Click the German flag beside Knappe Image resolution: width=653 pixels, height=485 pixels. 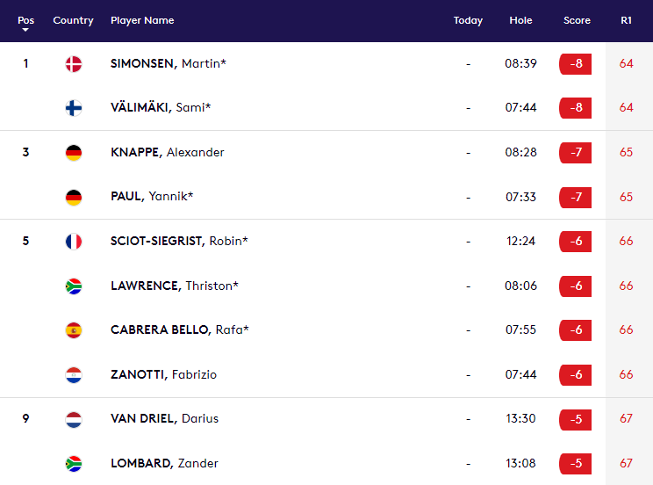pos(74,153)
